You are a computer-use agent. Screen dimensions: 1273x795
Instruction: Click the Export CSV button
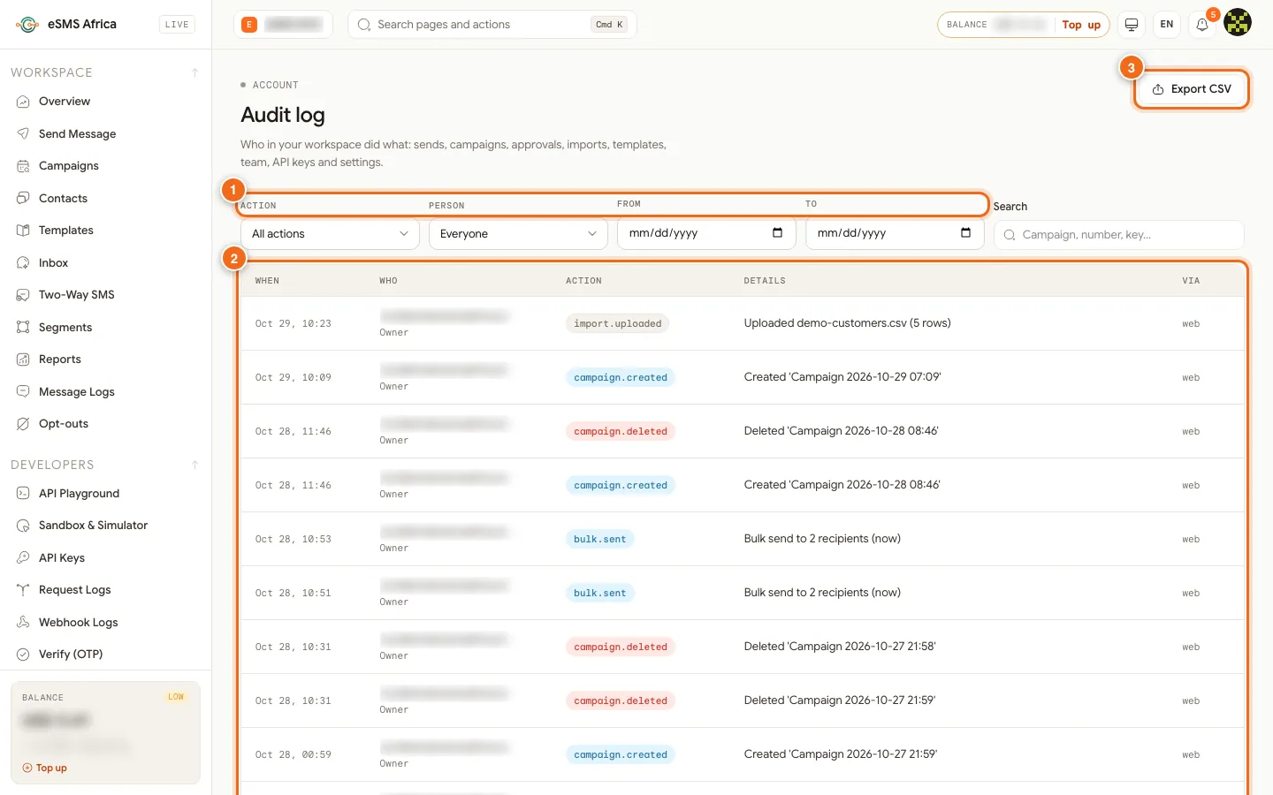coord(1192,89)
